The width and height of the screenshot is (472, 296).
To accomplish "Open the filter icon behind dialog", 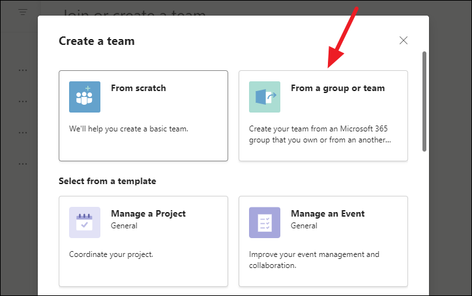I will point(23,12).
